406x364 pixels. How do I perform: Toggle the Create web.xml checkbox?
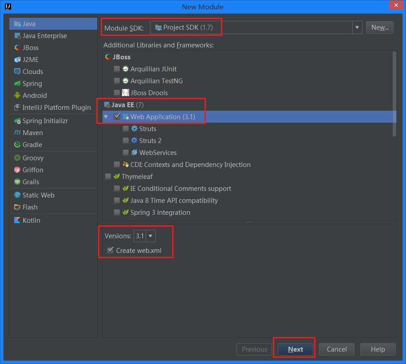[110, 250]
